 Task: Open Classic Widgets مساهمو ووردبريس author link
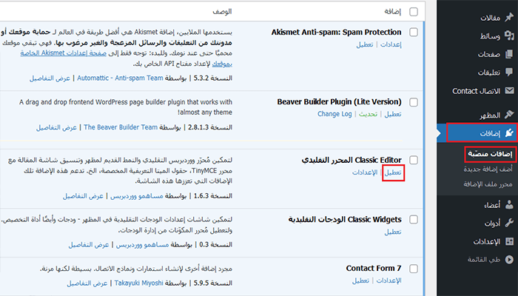(142, 245)
